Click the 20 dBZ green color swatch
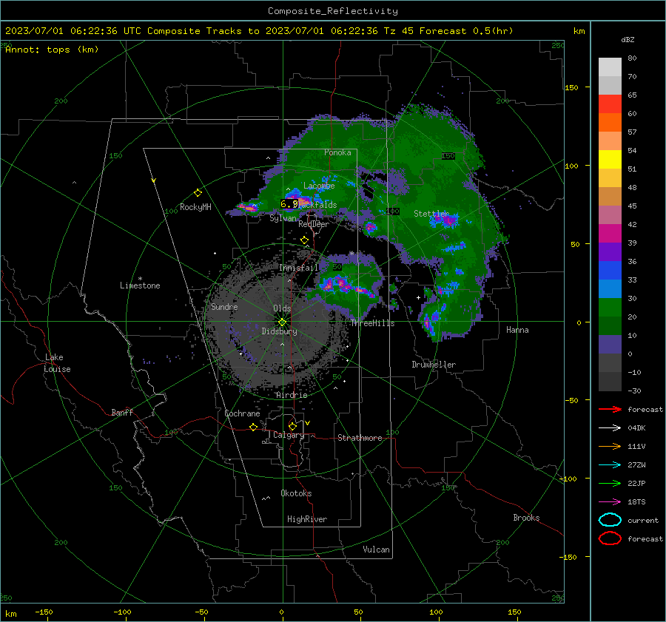 [x=610, y=308]
